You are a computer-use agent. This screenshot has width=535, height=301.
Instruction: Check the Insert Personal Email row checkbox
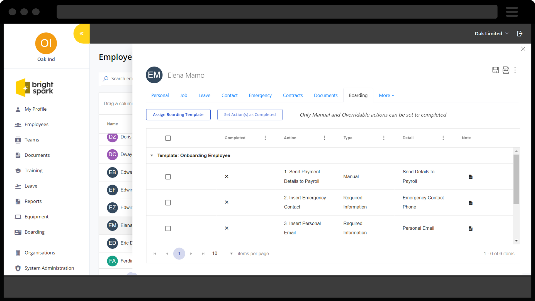point(168,229)
